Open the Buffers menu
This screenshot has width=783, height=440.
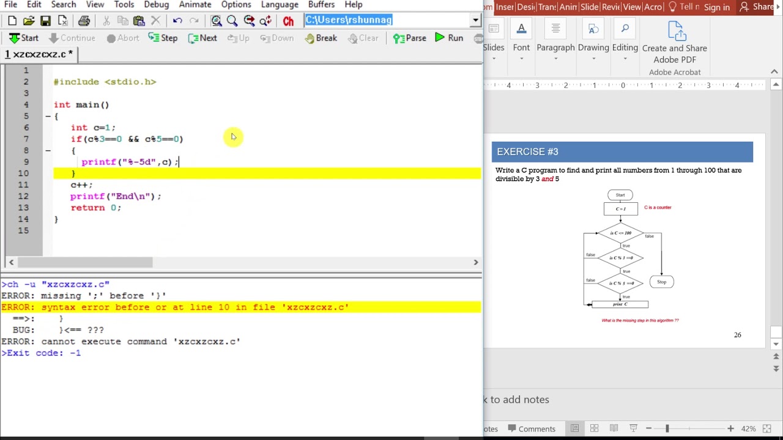(x=321, y=4)
